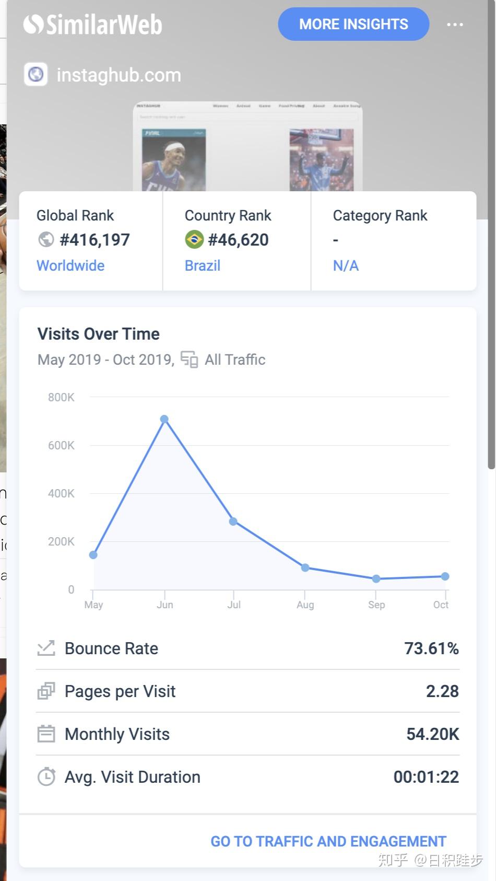Viewport: 496px width, 881px height.
Task: Click the 200K axis label
Action: (x=61, y=541)
